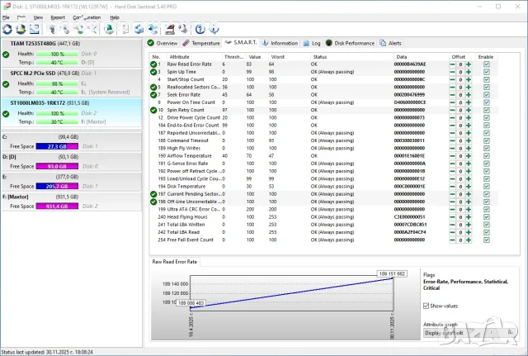This screenshot has width=528, height=356.
Task: Click the minus offset button for Spin Up Time
Action: (x=452, y=72)
